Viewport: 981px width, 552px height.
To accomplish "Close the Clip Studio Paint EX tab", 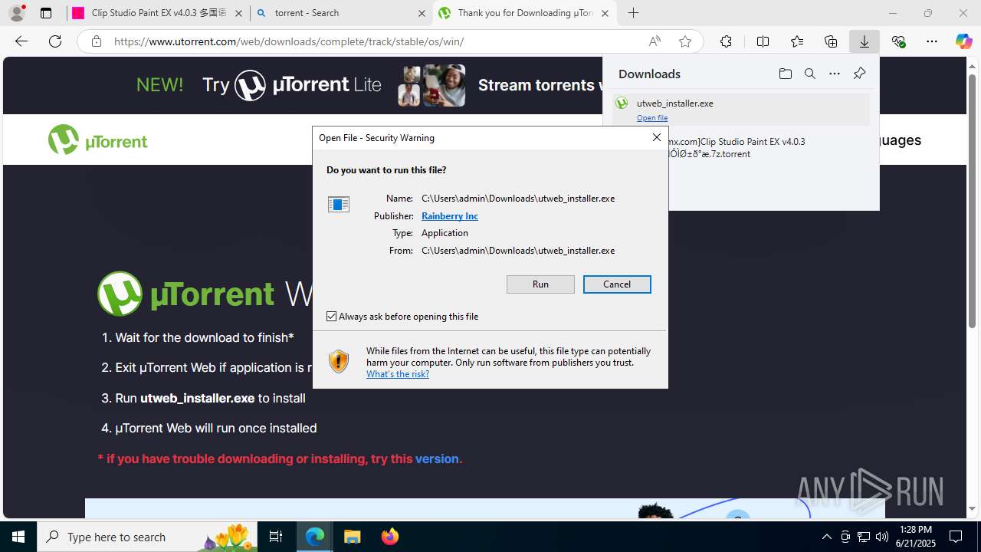I will pos(238,13).
